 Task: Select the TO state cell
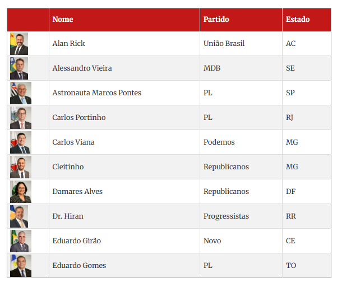coord(291,265)
